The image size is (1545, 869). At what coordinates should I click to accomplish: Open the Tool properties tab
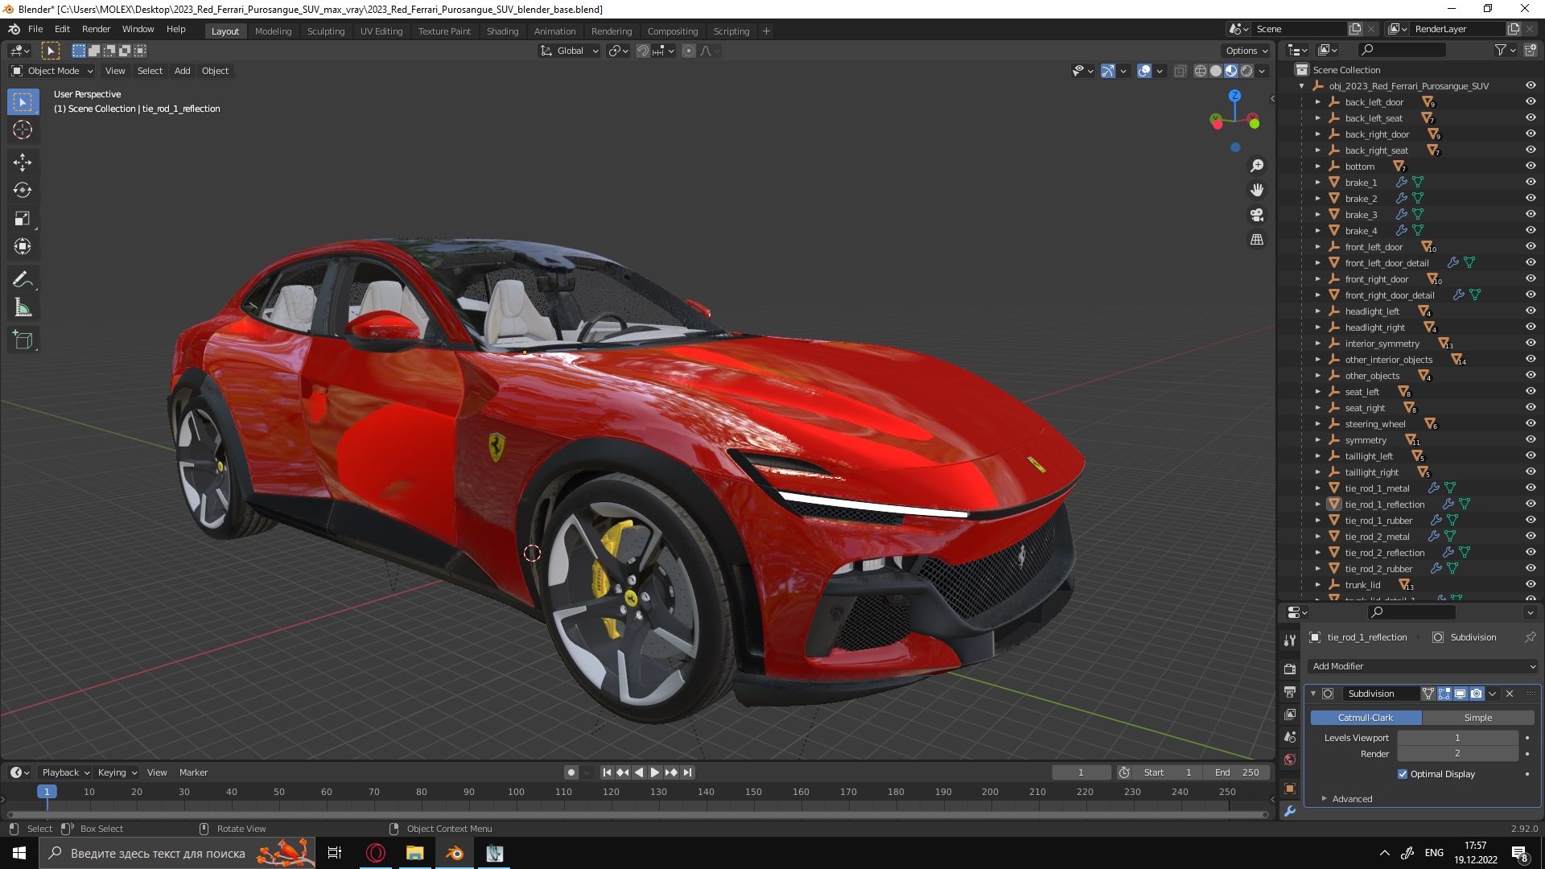(1290, 640)
